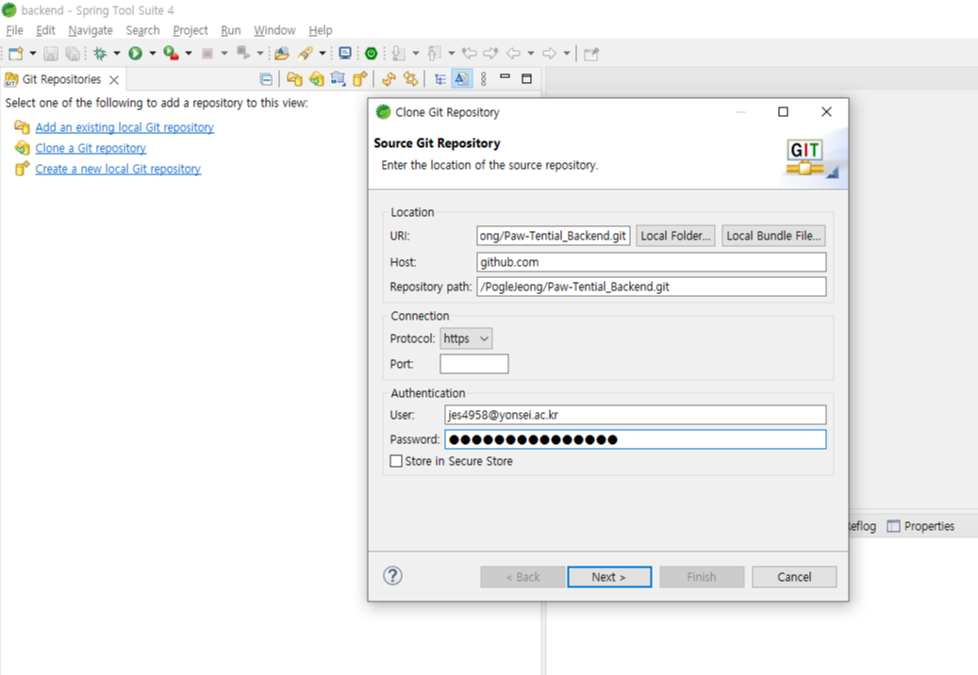Click the Cancel button
The height and width of the screenshot is (675, 978).
click(794, 577)
